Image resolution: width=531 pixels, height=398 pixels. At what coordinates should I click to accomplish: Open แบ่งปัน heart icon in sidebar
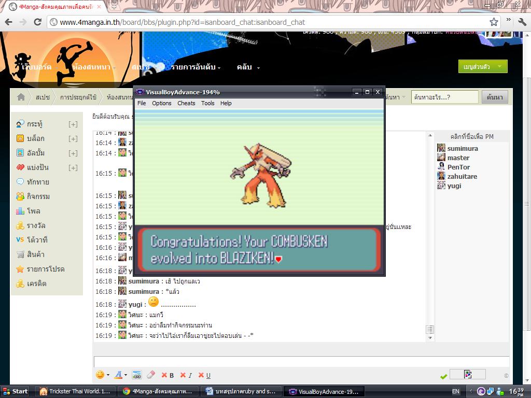click(20, 167)
